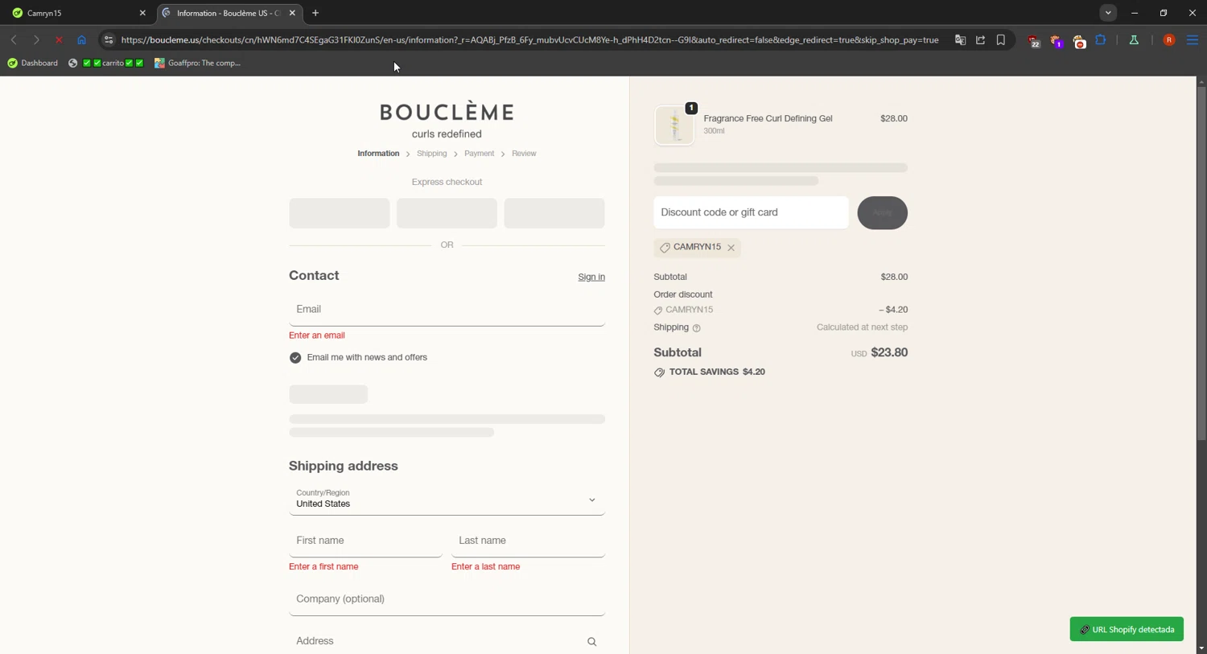Stop the page from loading with the red X

[59, 39]
